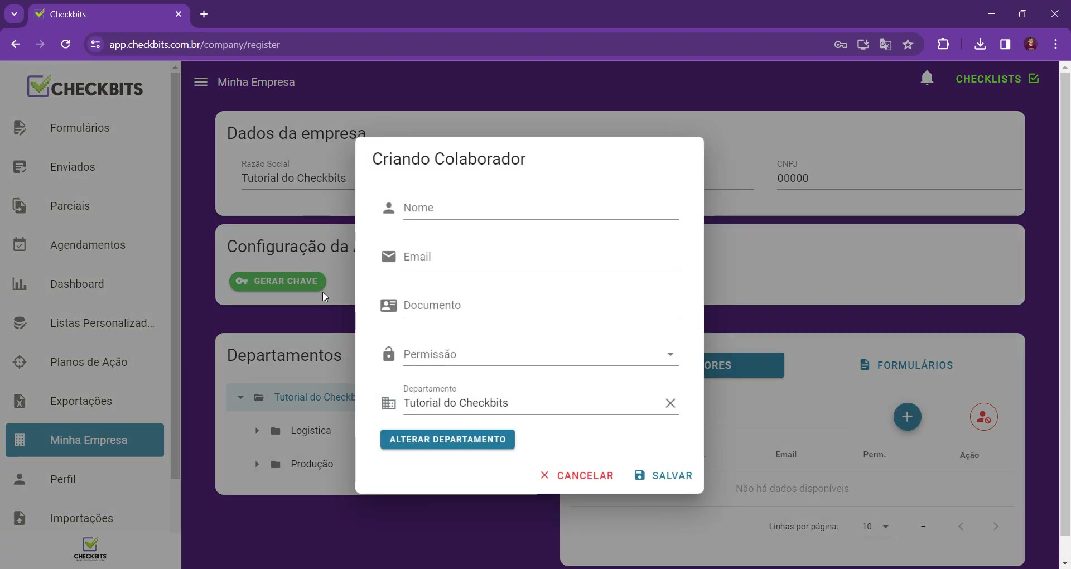
Task: Click the Importações file icon
Action: coord(20,518)
